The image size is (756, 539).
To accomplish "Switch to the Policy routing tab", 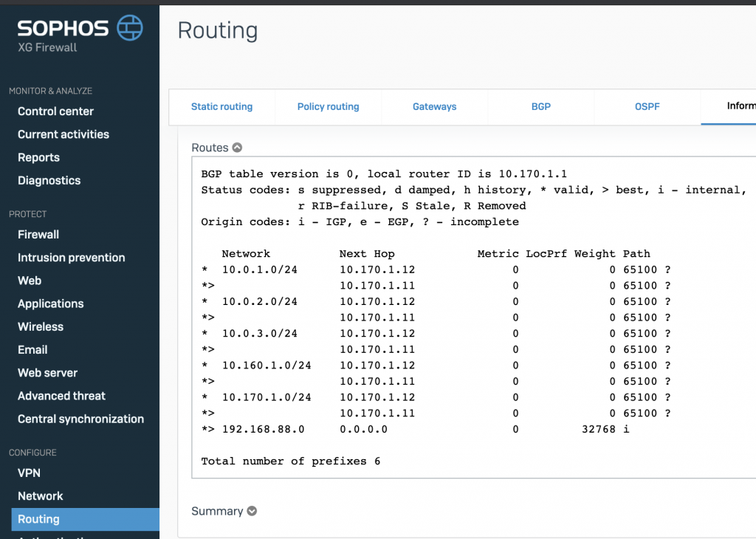I will (x=329, y=106).
